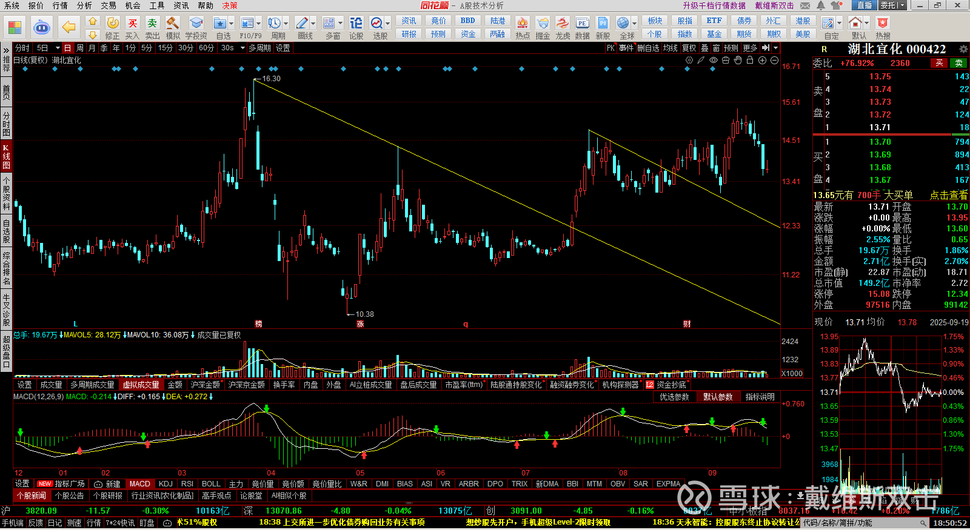
Task: Go back with the yellow left arrow
Action: 69,27
